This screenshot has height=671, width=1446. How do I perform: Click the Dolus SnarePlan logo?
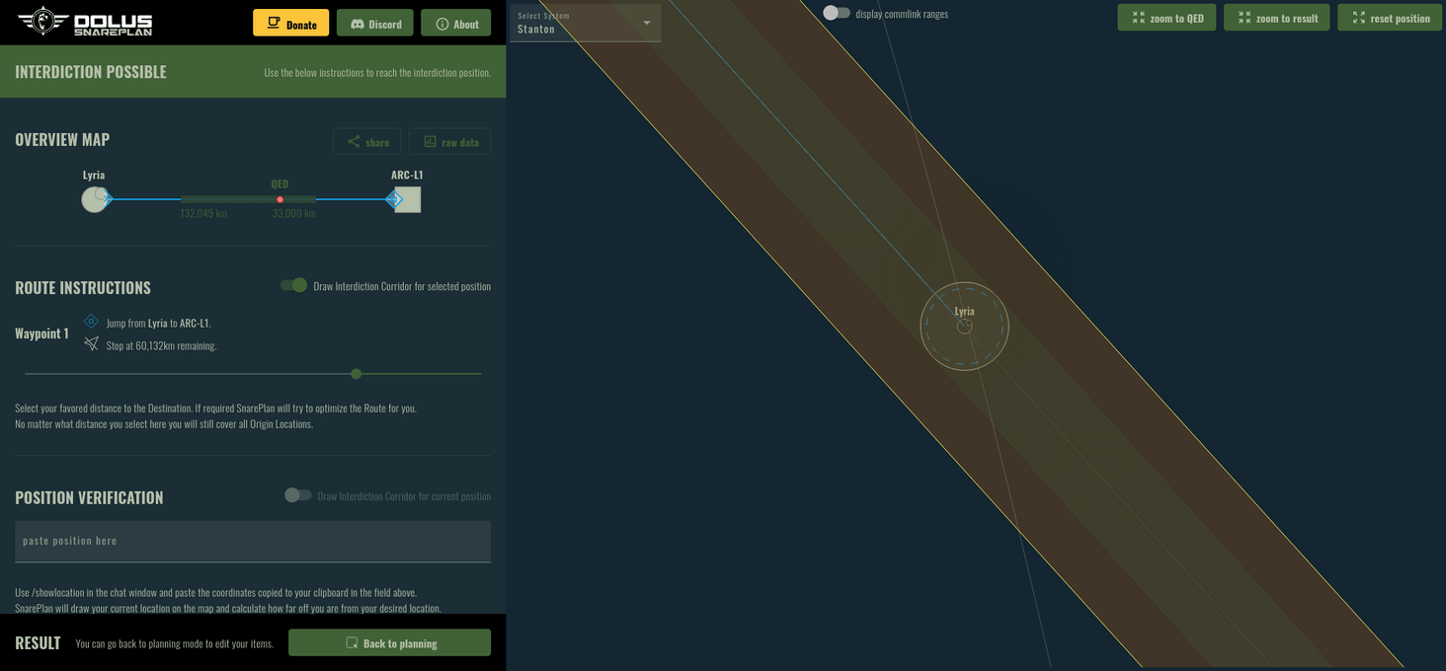(85, 22)
